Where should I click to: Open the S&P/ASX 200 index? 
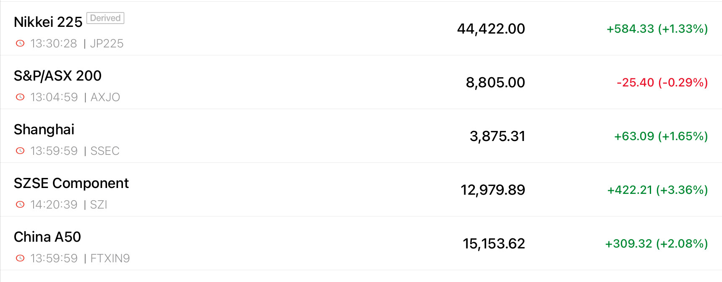(58, 76)
